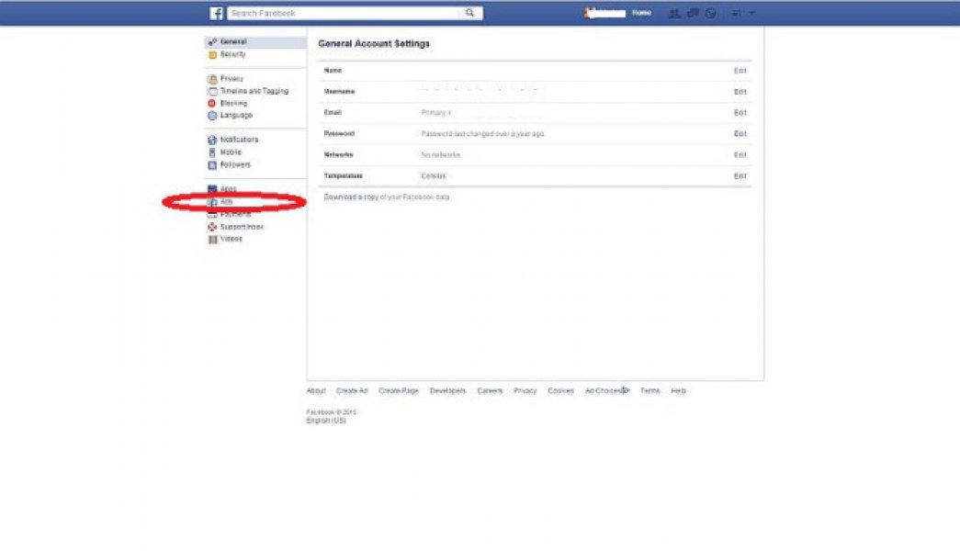The height and width of the screenshot is (551, 960).
Task: Click the Followers icon
Action: coord(212,164)
